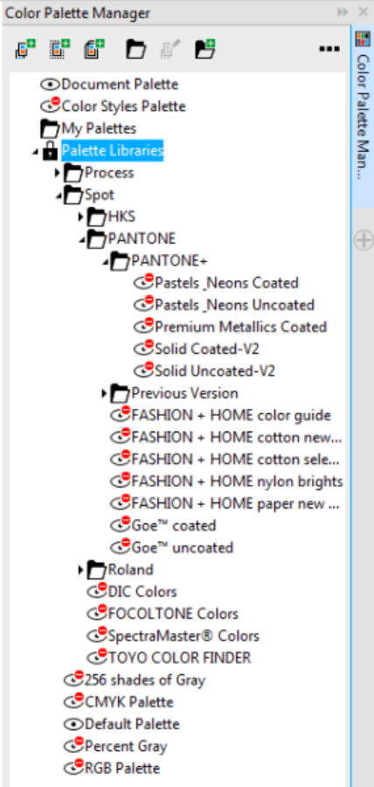Screen dimensions: 374x787
Task: Show the Solid Coated-V2 palette
Action: (x=143, y=348)
